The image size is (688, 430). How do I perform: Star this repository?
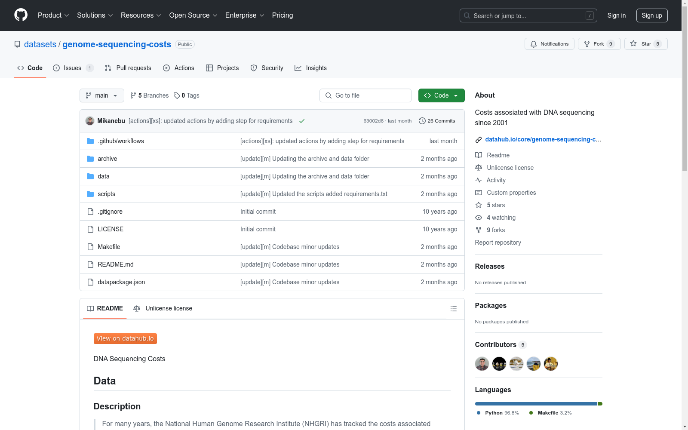tap(646, 44)
